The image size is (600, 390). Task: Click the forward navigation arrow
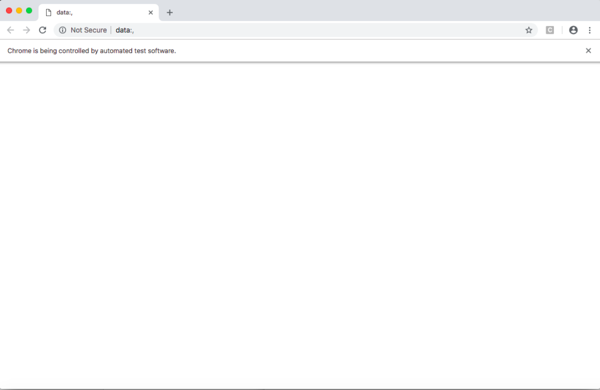coord(27,30)
